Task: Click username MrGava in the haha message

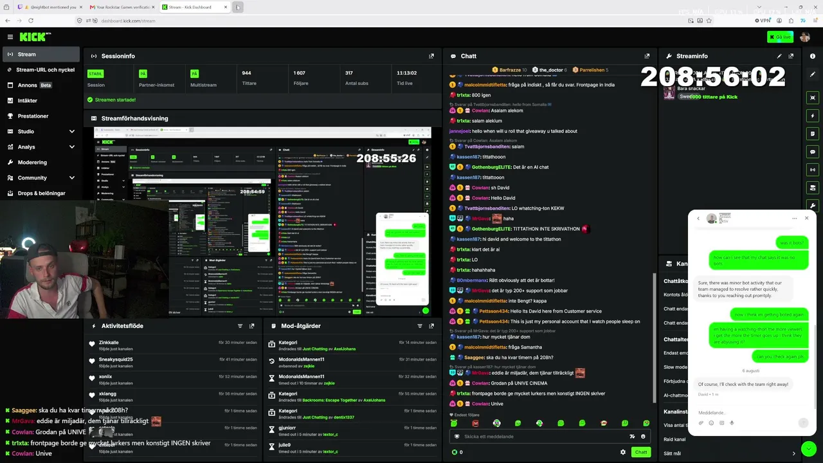Action: coord(481,219)
